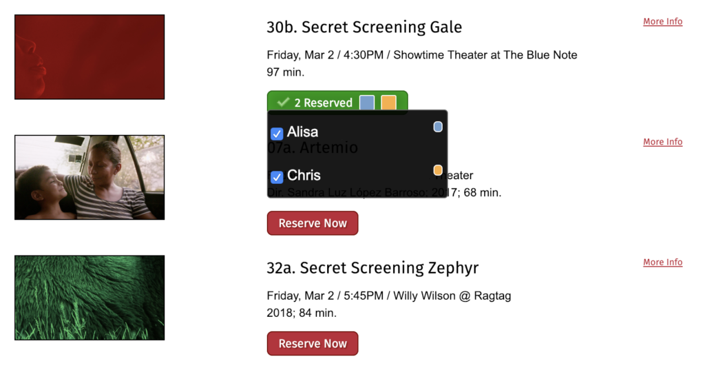The image size is (705, 372).
Task: Open the green grass Zephyr thumbnail
Action: [90, 298]
